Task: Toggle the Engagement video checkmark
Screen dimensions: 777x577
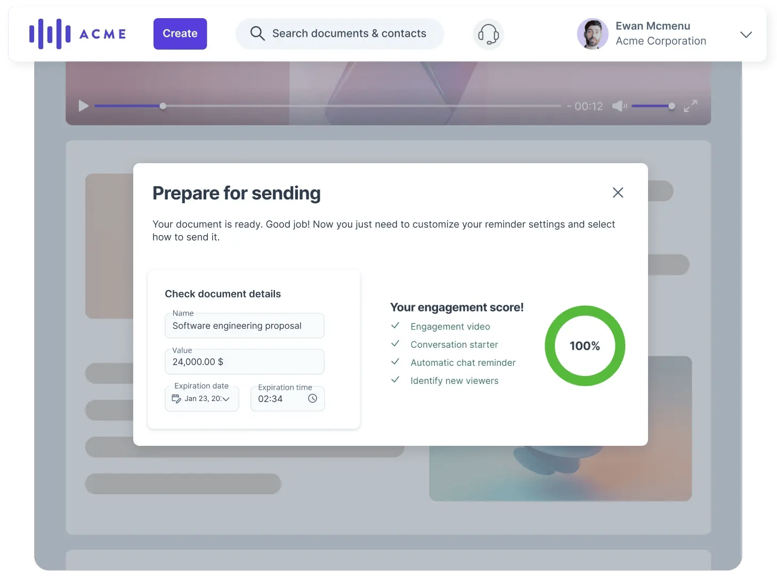Action: (395, 325)
